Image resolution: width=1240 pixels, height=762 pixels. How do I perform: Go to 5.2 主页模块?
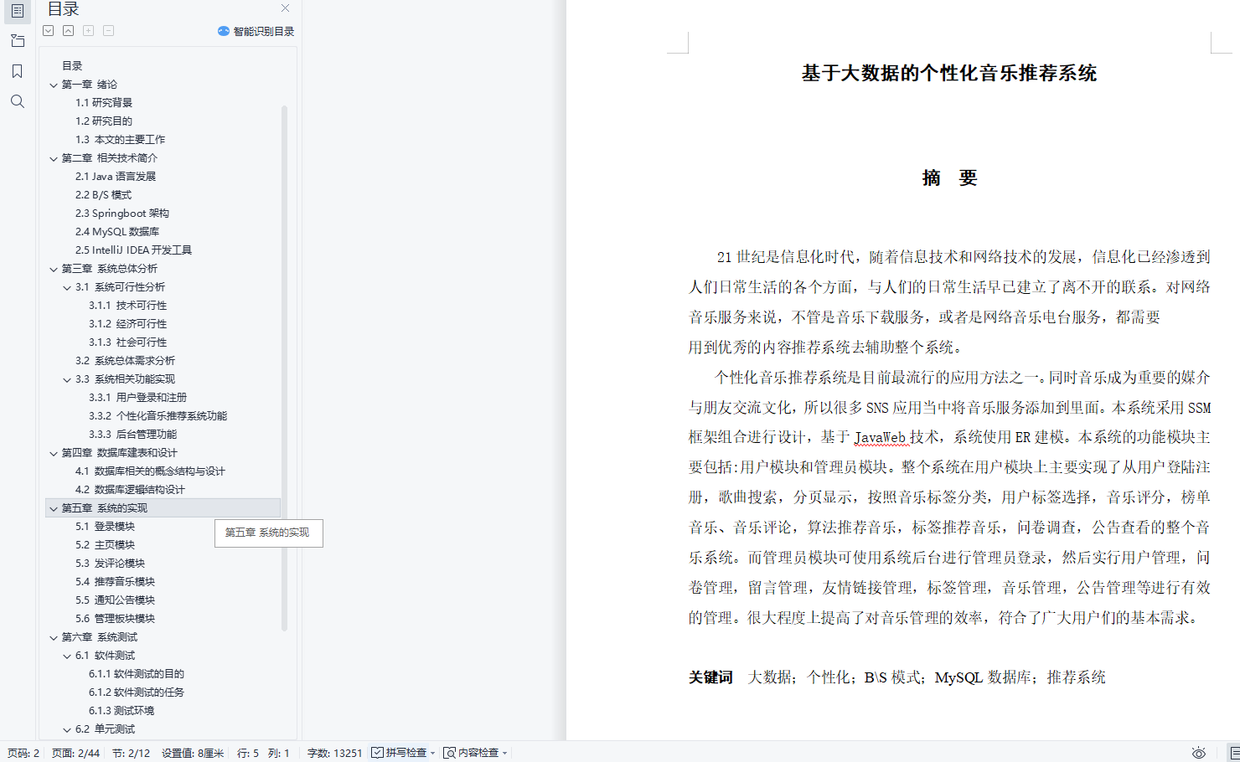tap(105, 544)
